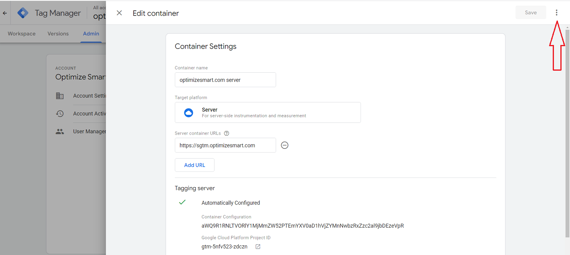Open the Admin tab
The image size is (570, 255).
91,34
